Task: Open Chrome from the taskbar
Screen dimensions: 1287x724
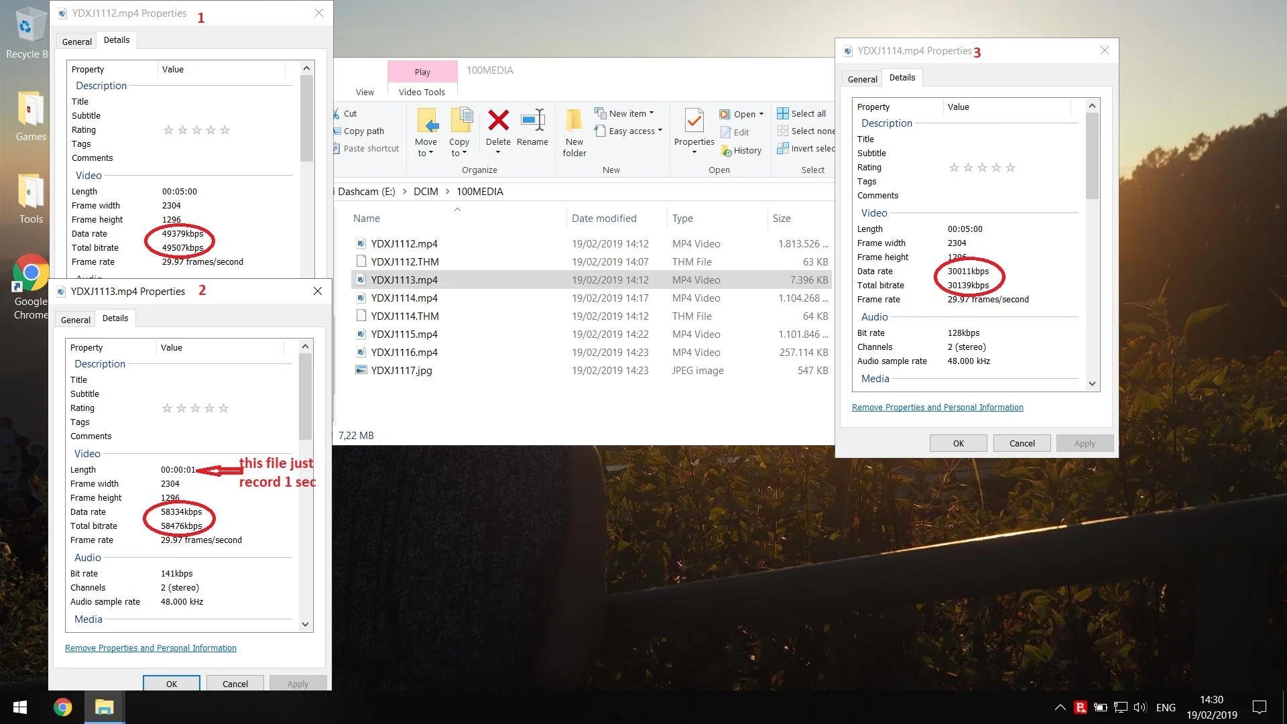Action: pyautogui.click(x=63, y=707)
